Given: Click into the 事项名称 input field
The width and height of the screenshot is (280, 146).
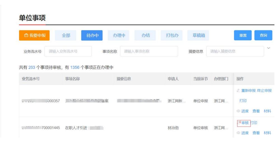Looking at the screenshot, I should click(x=149, y=51).
